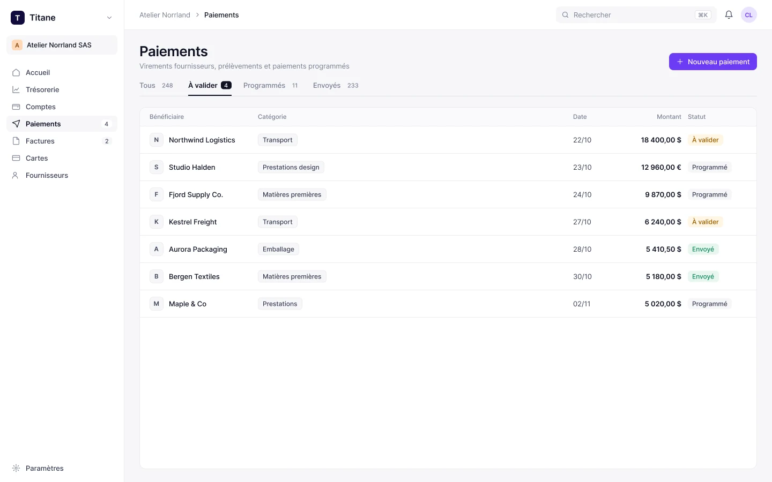Click the Aurora Packaging A avatar

(157, 249)
